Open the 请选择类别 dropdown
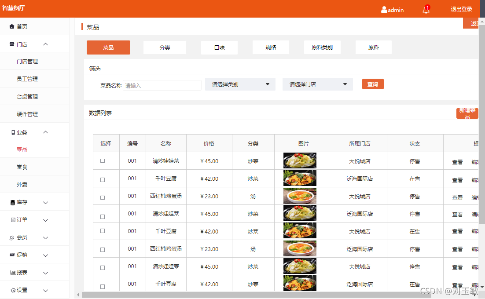The image size is (485, 299). tap(240, 84)
